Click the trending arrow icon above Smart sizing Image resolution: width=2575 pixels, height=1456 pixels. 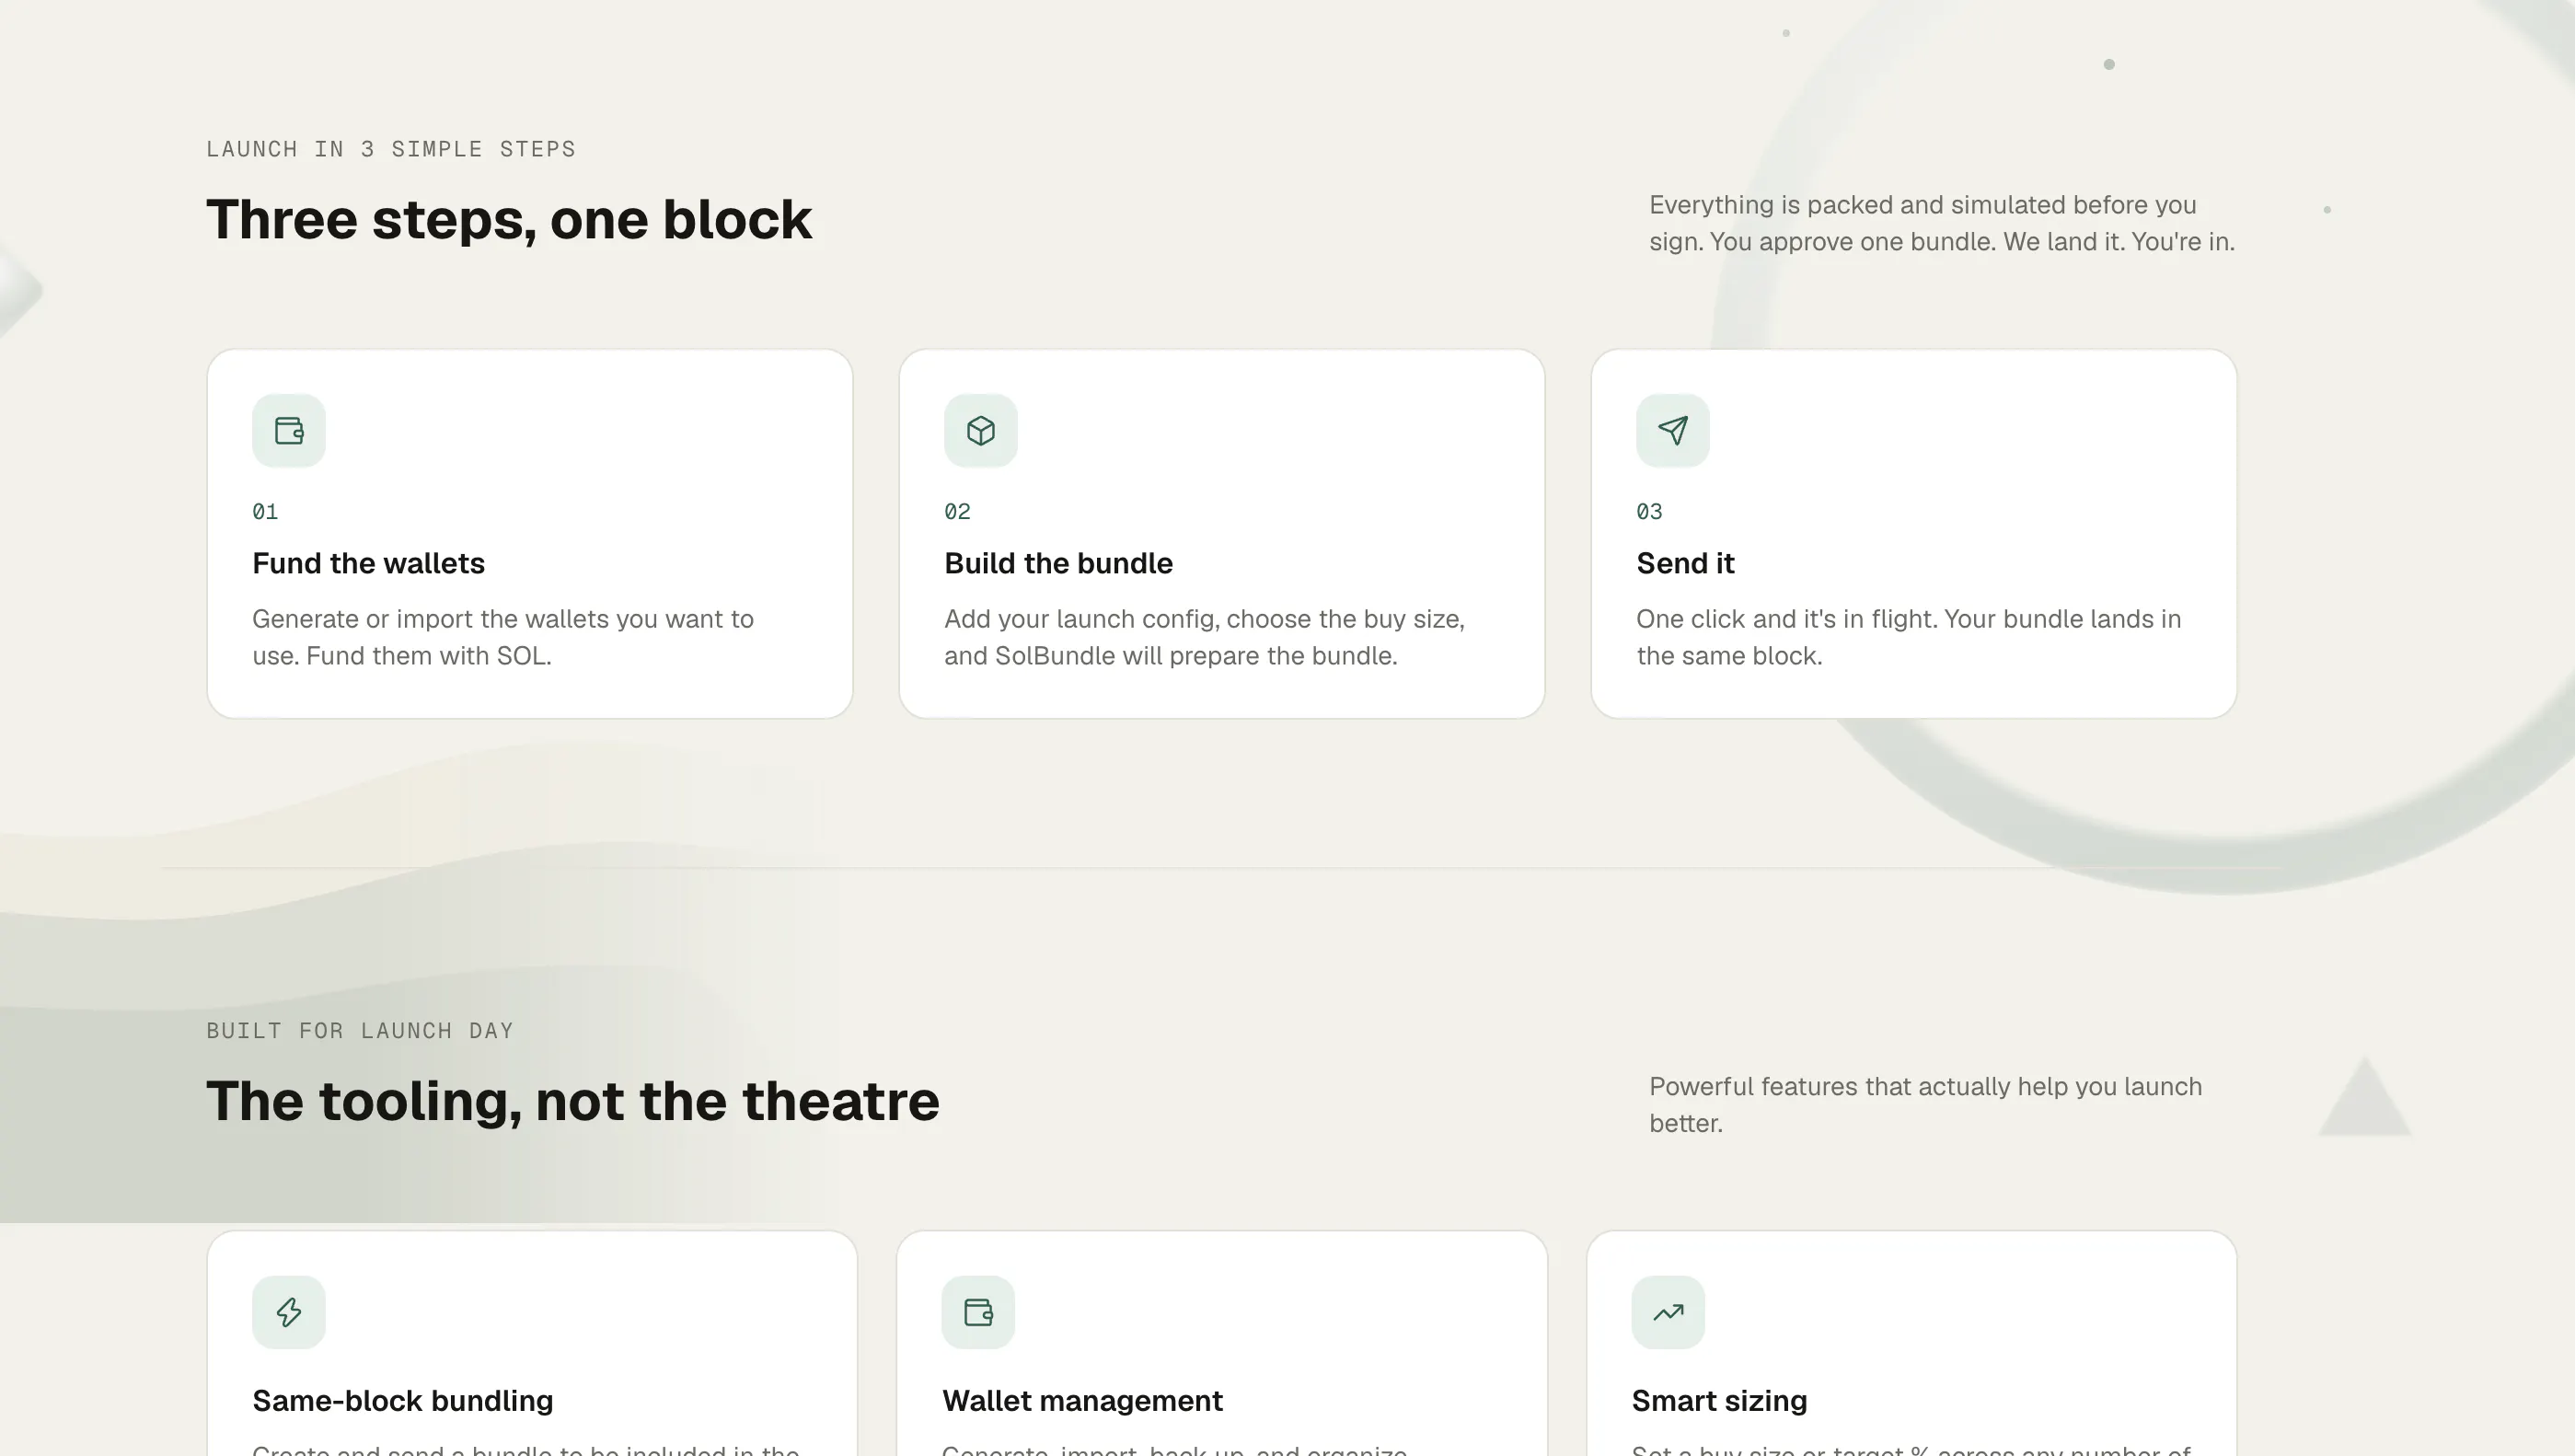(x=1668, y=1312)
